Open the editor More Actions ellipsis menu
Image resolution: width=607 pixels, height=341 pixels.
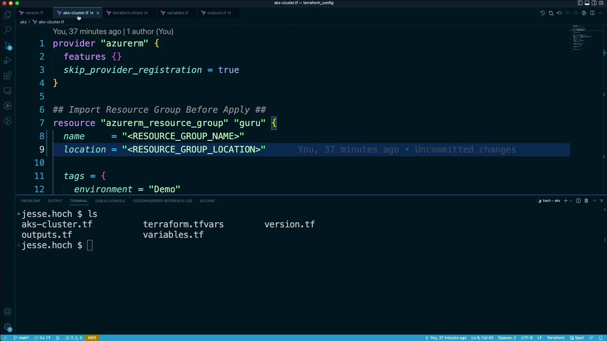coord(600,13)
